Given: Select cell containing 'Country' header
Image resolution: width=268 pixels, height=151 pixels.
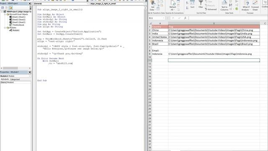Looking at the screenshot, I should click(160, 27).
